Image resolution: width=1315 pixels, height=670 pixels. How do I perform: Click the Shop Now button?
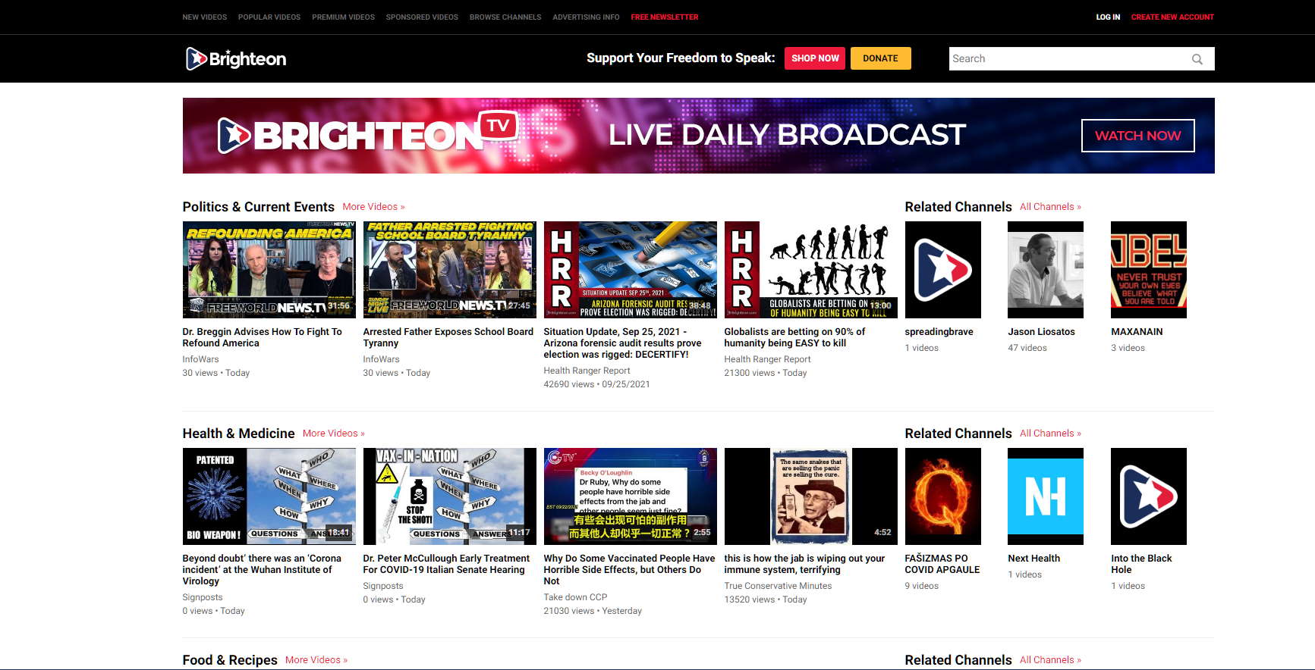point(815,58)
